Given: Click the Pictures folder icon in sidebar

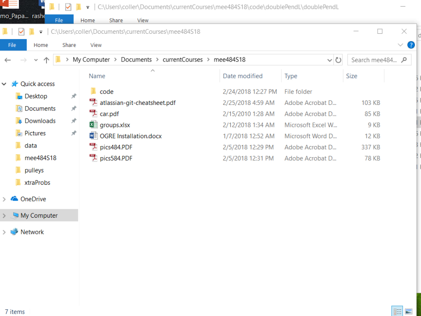Looking at the screenshot, I should tap(18, 133).
